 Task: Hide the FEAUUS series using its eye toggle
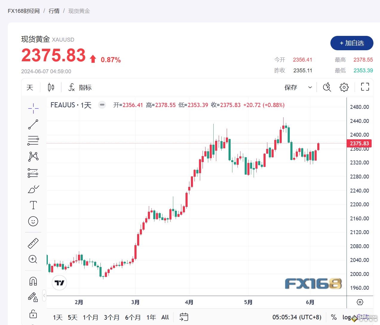click(102, 105)
